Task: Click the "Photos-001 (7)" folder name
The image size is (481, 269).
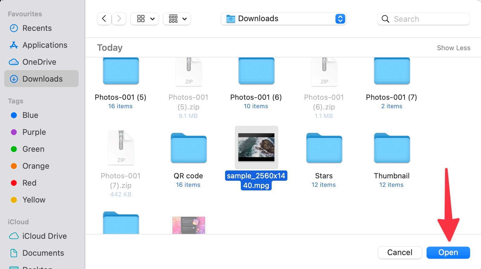Action: [x=391, y=97]
